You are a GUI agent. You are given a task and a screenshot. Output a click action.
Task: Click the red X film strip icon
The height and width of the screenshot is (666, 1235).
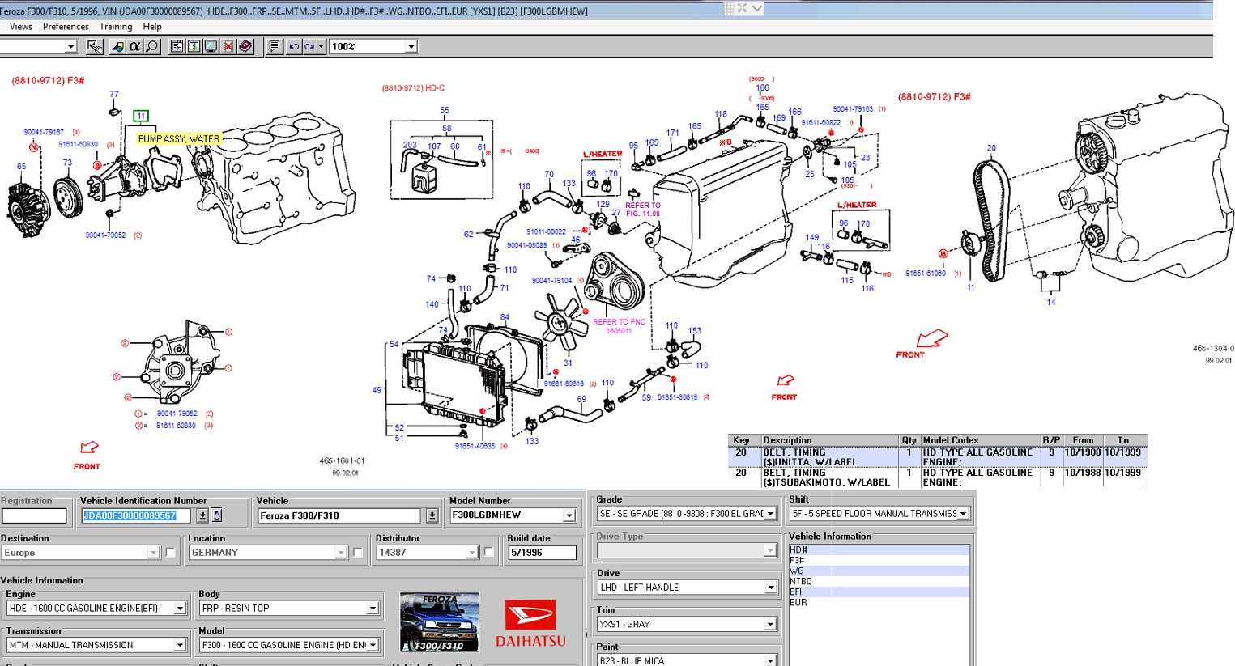click(228, 47)
